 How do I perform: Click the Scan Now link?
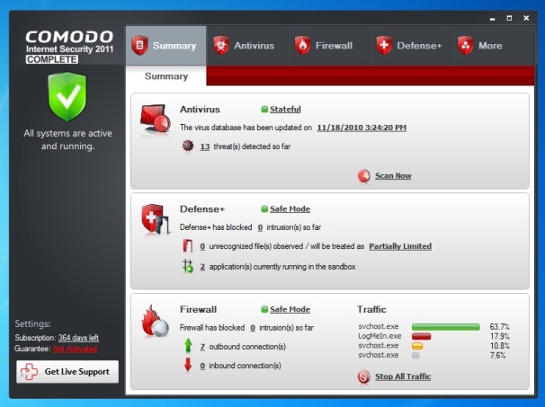pos(392,176)
